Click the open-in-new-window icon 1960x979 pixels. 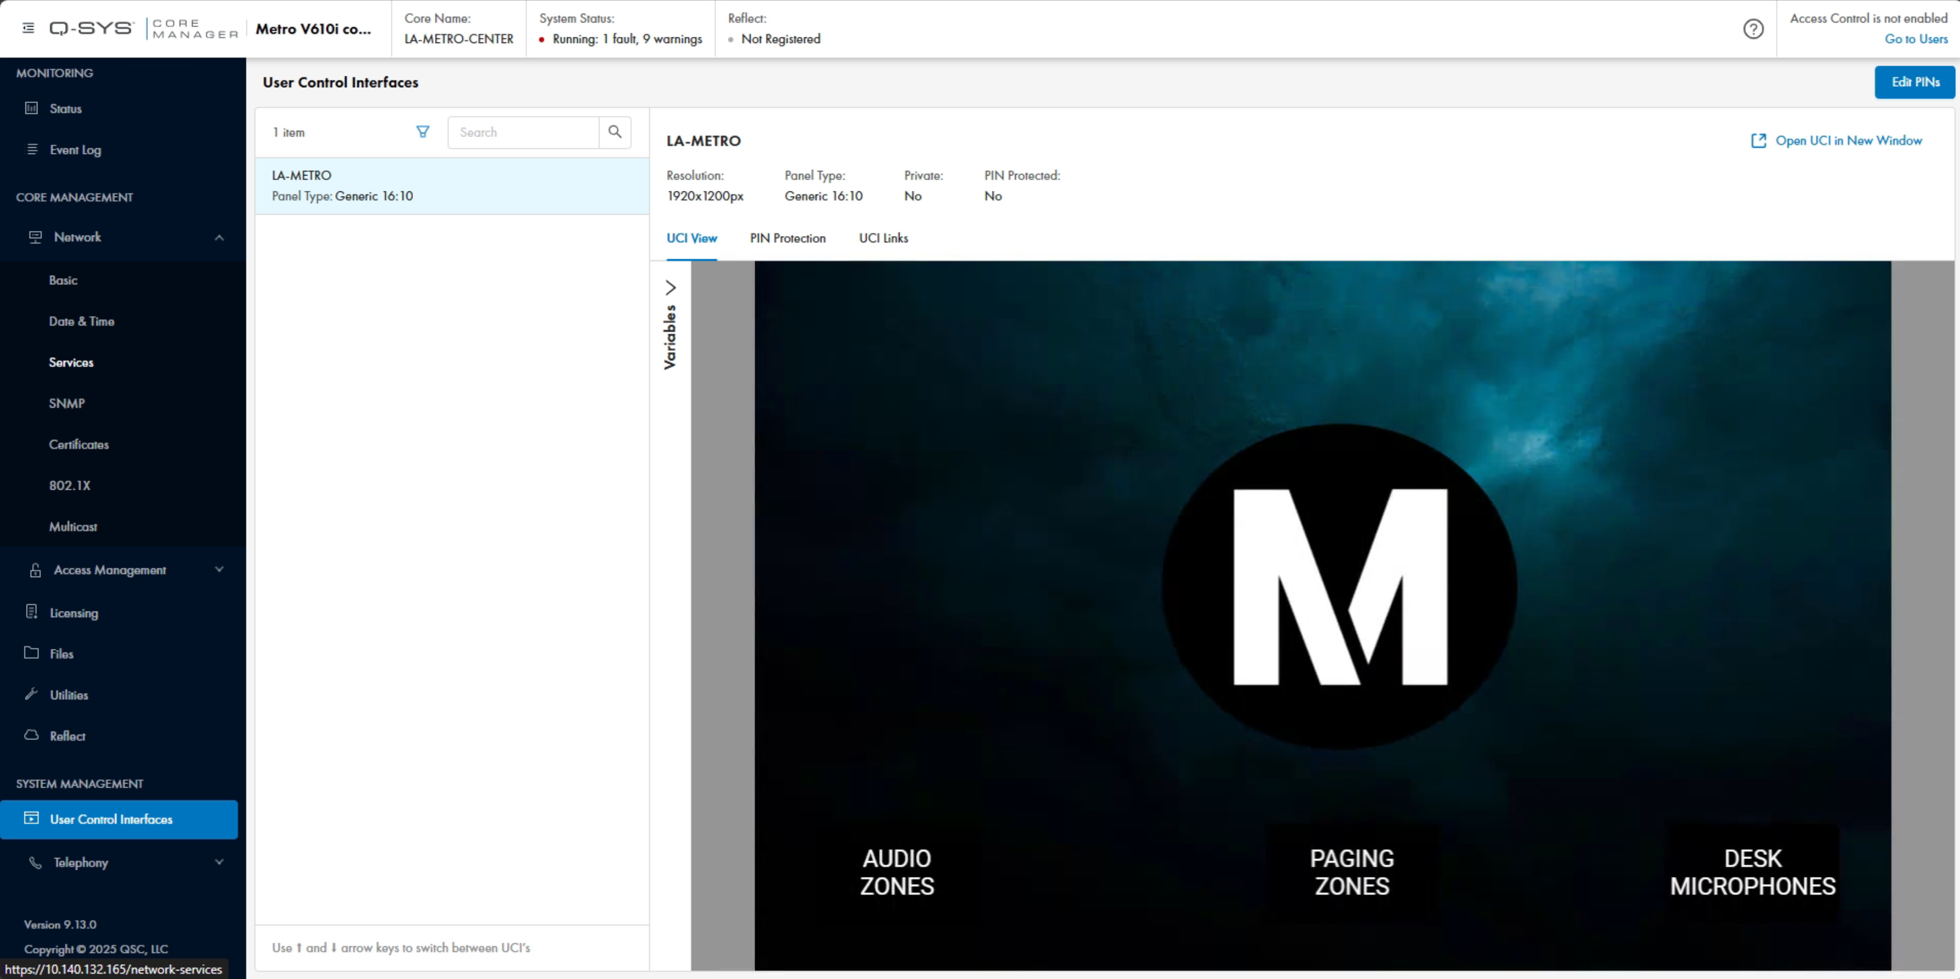1758,141
